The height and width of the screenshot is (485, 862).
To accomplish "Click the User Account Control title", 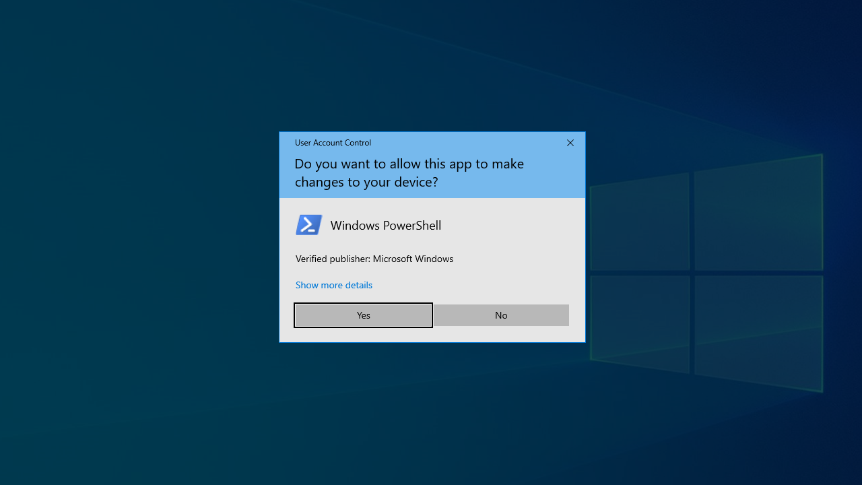I will (x=333, y=143).
